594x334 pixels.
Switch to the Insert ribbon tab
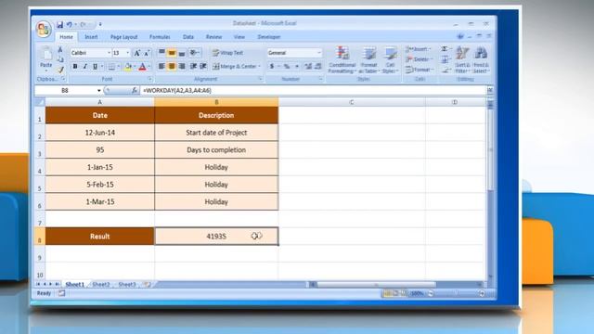pos(91,37)
